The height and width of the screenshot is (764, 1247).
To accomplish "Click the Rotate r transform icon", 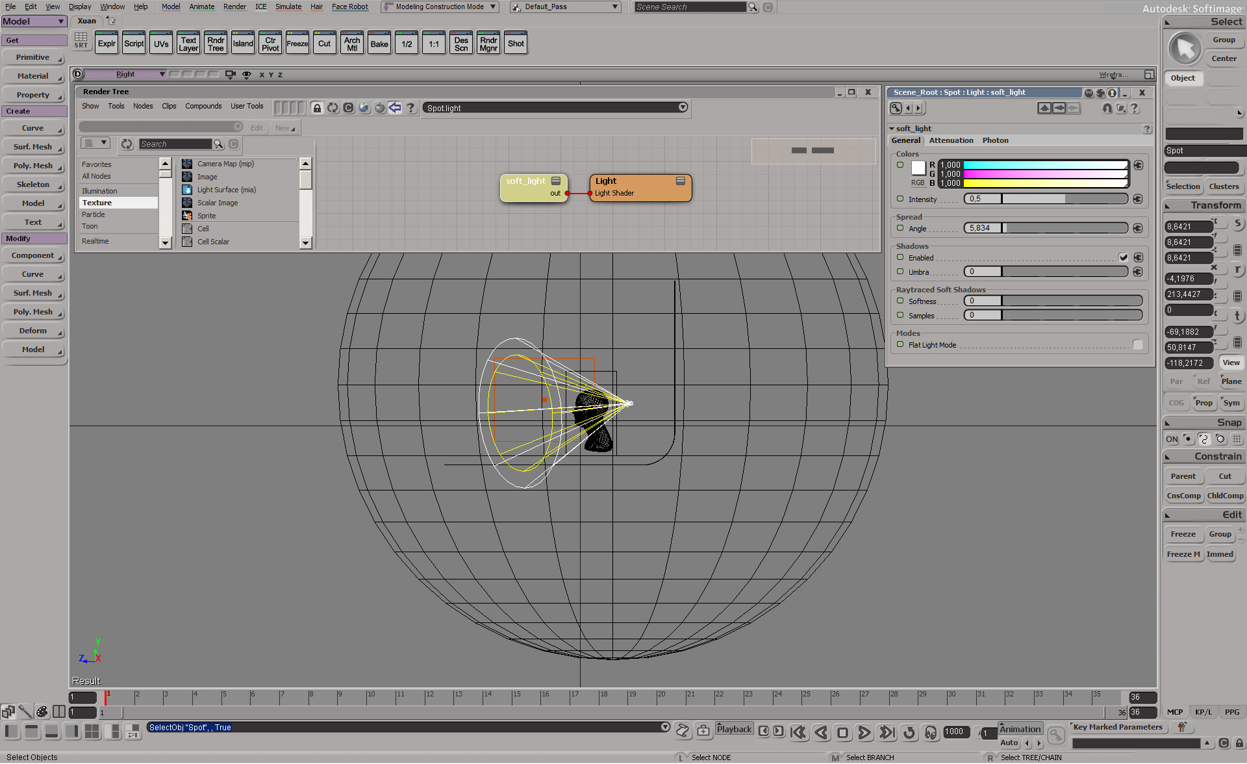I will coord(1237,270).
